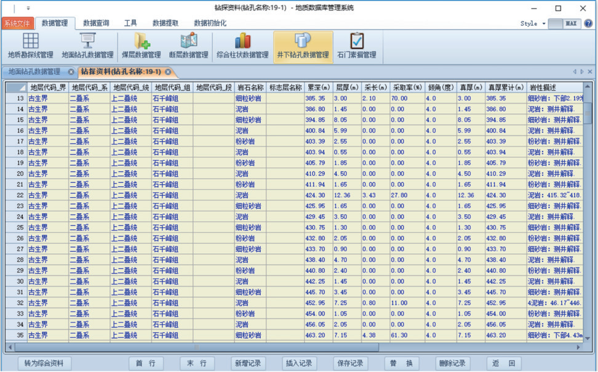This screenshot has width=598, height=372.
Task: Close the active document panel
Action: pos(590,71)
